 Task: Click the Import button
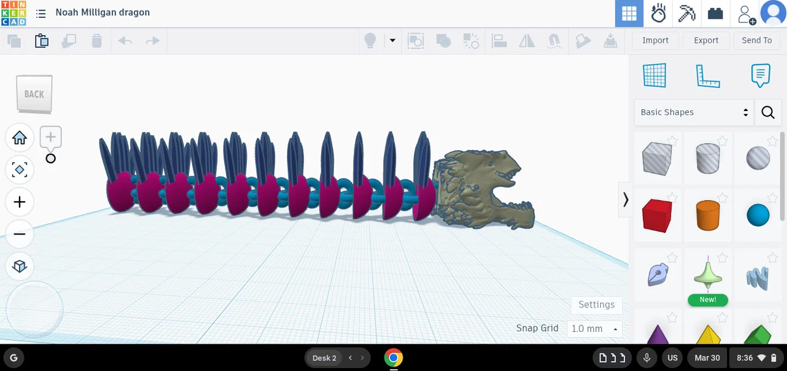click(655, 40)
